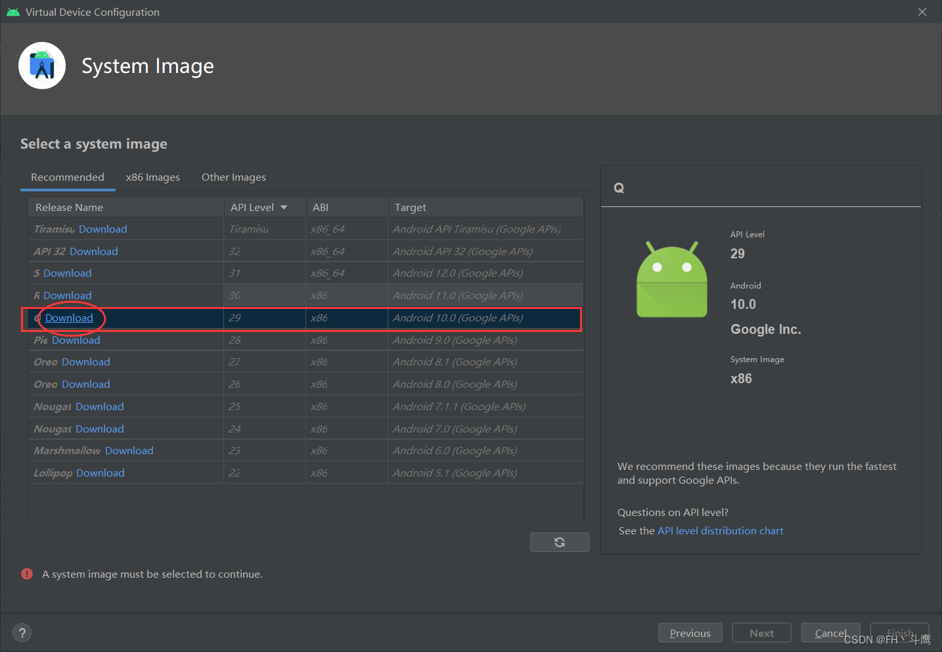Select Android 7.0 (Google APIs) cell
942x652 pixels.
(485, 429)
